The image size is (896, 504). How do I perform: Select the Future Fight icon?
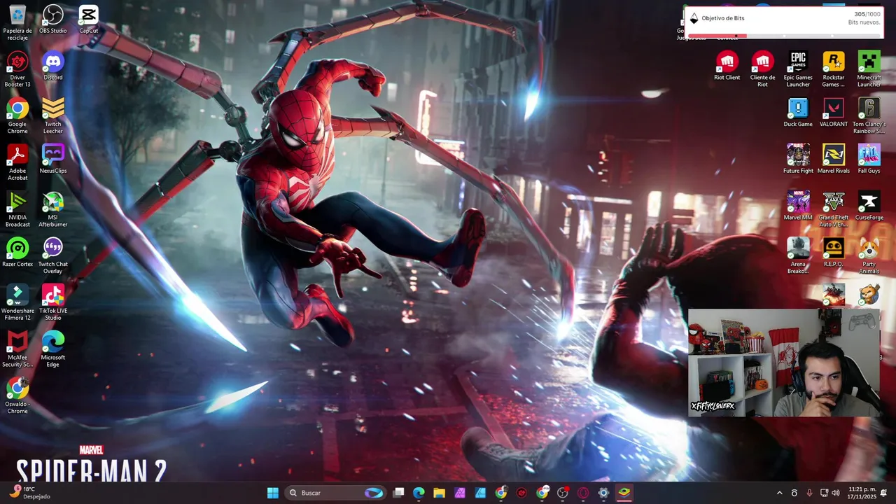coord(798,159)
